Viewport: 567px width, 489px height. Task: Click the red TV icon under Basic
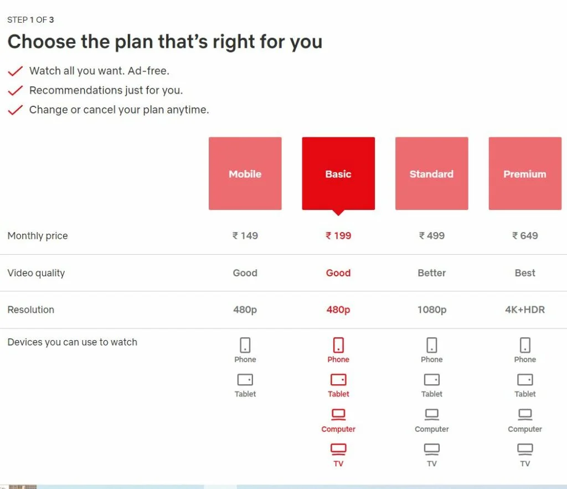click(338, 449)
